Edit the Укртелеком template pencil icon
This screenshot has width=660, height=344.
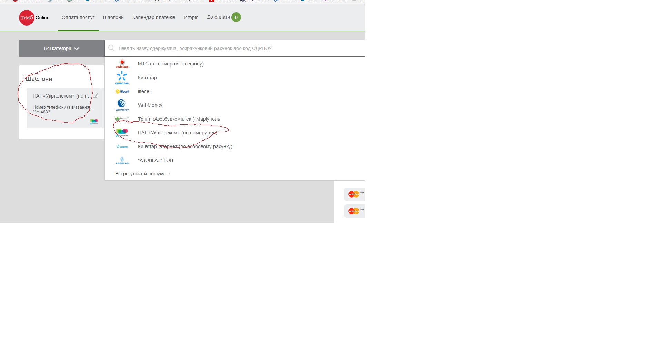[x=96, y=95]
